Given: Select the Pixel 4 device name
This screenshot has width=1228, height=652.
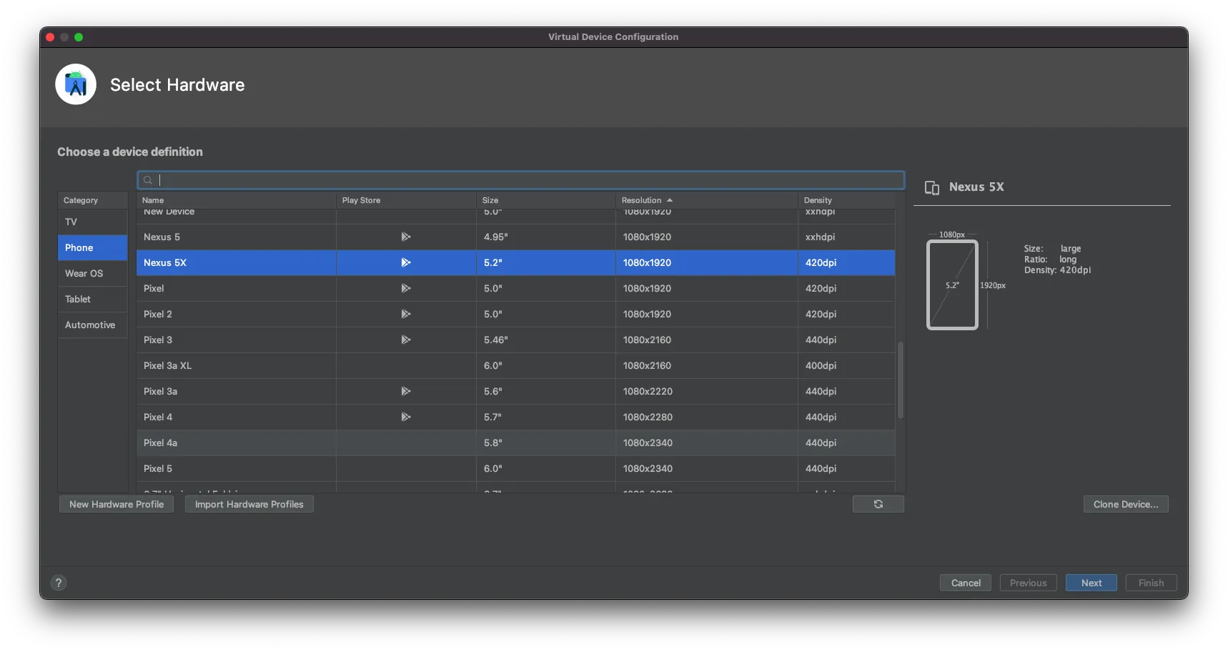Looking at the screenshot, I should 158,417.
